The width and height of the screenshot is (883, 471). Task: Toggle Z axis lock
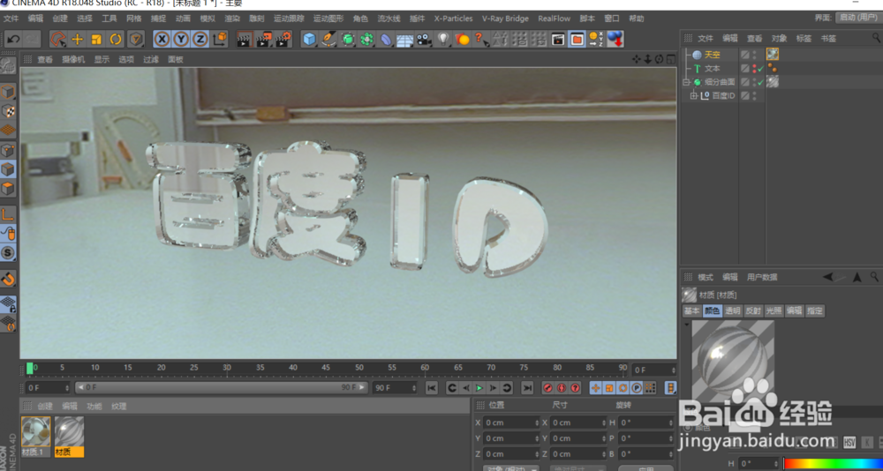[x=200, y=40]
